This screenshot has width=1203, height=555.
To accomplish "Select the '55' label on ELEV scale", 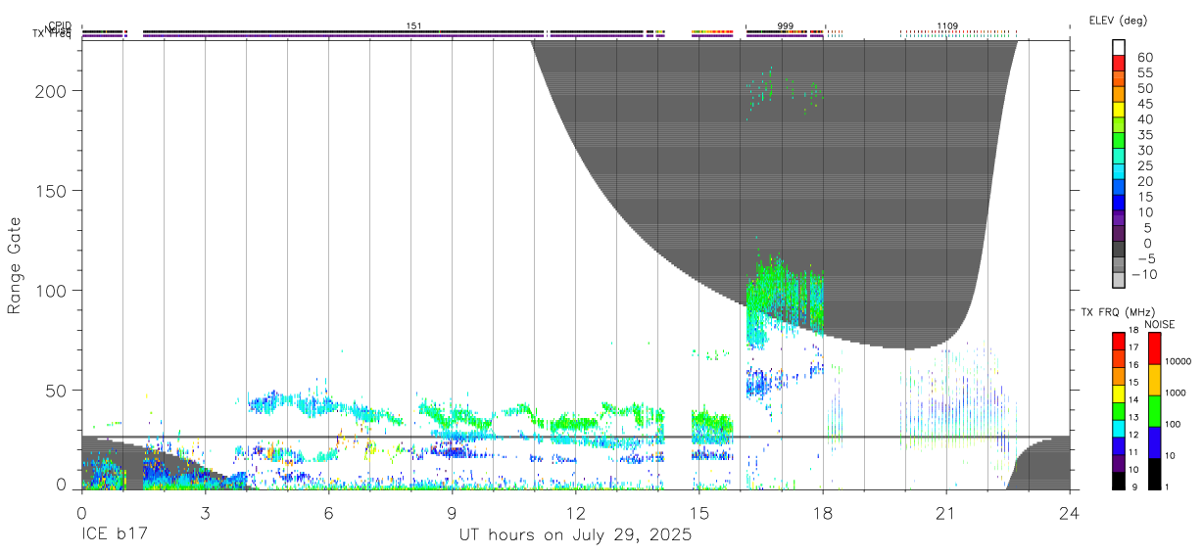I will pos(1143,73).
